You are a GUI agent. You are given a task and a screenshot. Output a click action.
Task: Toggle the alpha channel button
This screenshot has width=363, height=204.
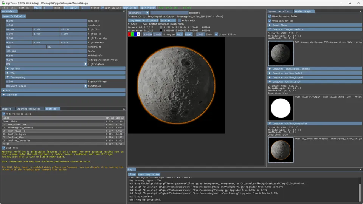coord(138,34)
